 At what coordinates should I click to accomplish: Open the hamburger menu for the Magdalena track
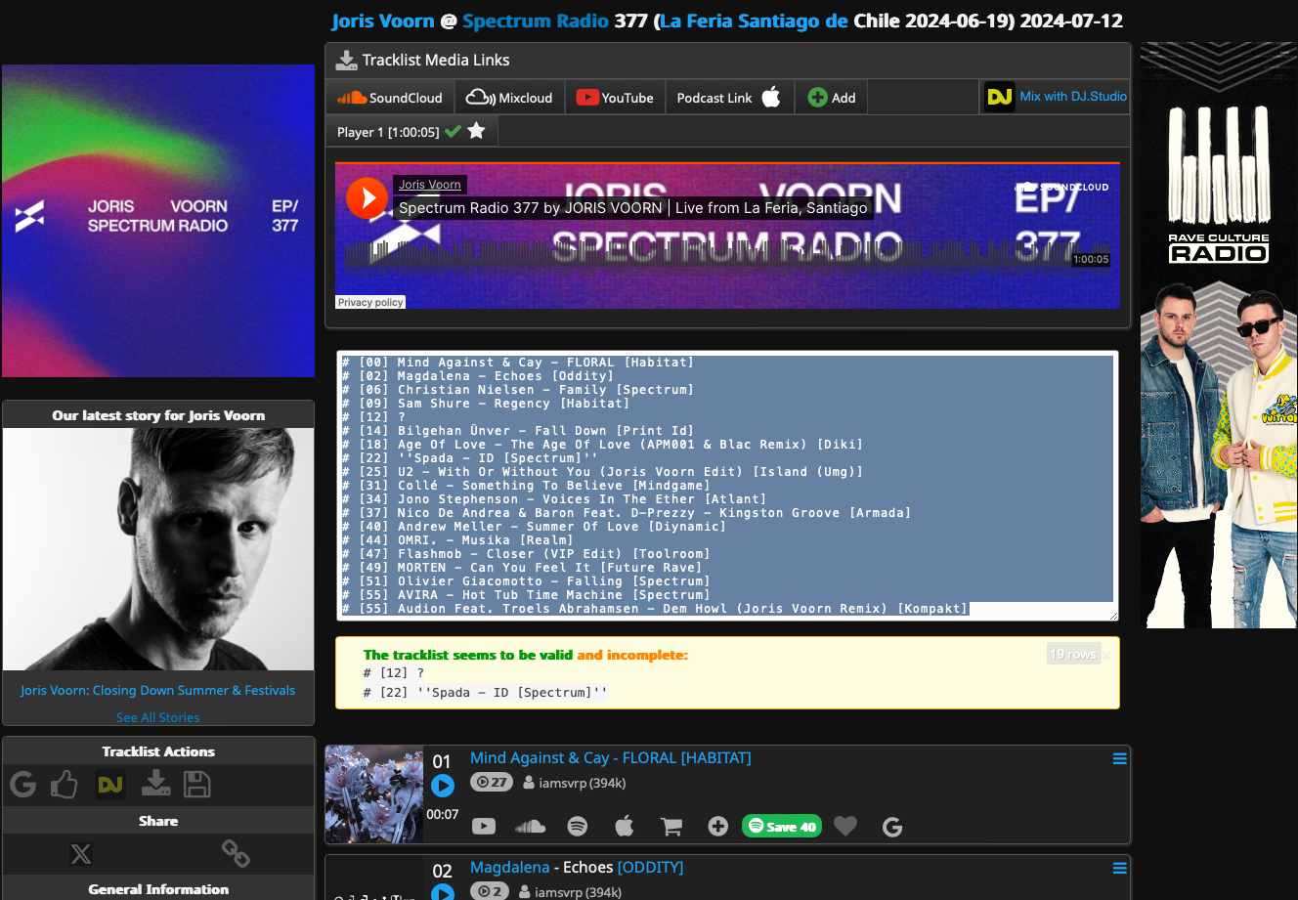tap(1120, 868)
